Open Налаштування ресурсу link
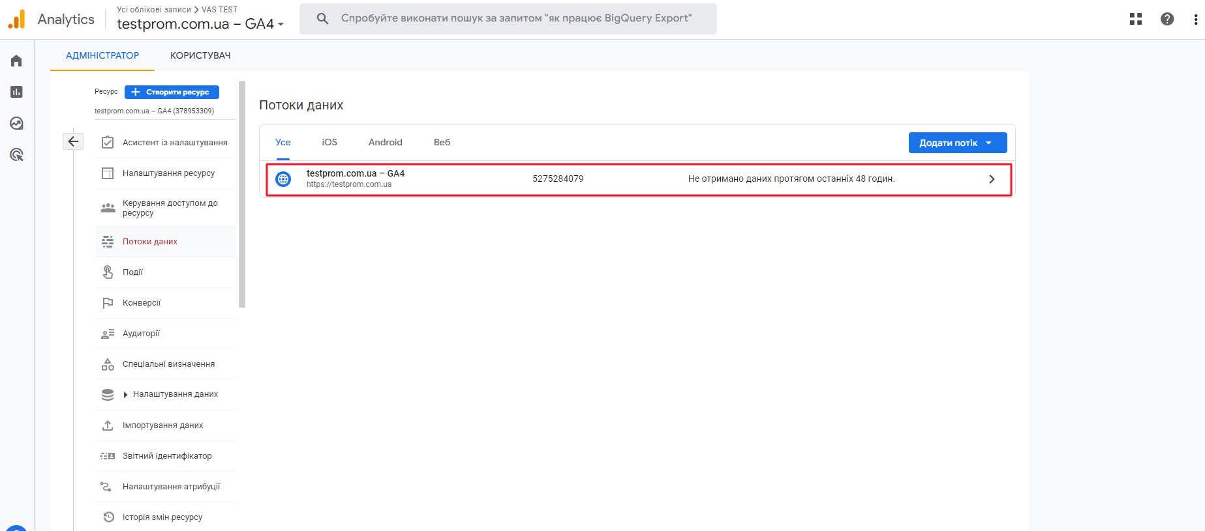 (x=168, y=173)
